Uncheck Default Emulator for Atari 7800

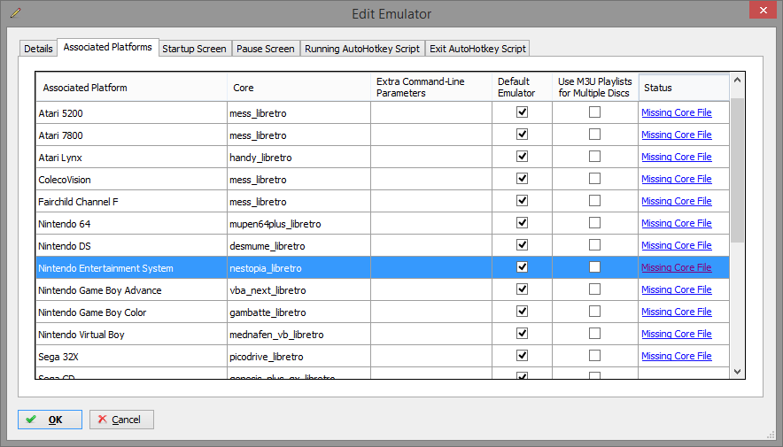coord(522,135)
